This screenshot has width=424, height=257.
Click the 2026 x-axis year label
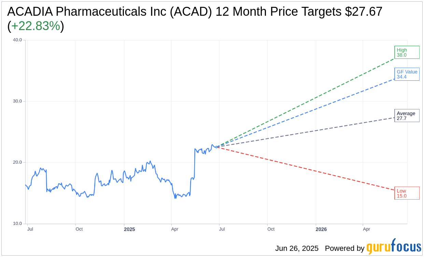pyautogui.click(x=321, y=229)
